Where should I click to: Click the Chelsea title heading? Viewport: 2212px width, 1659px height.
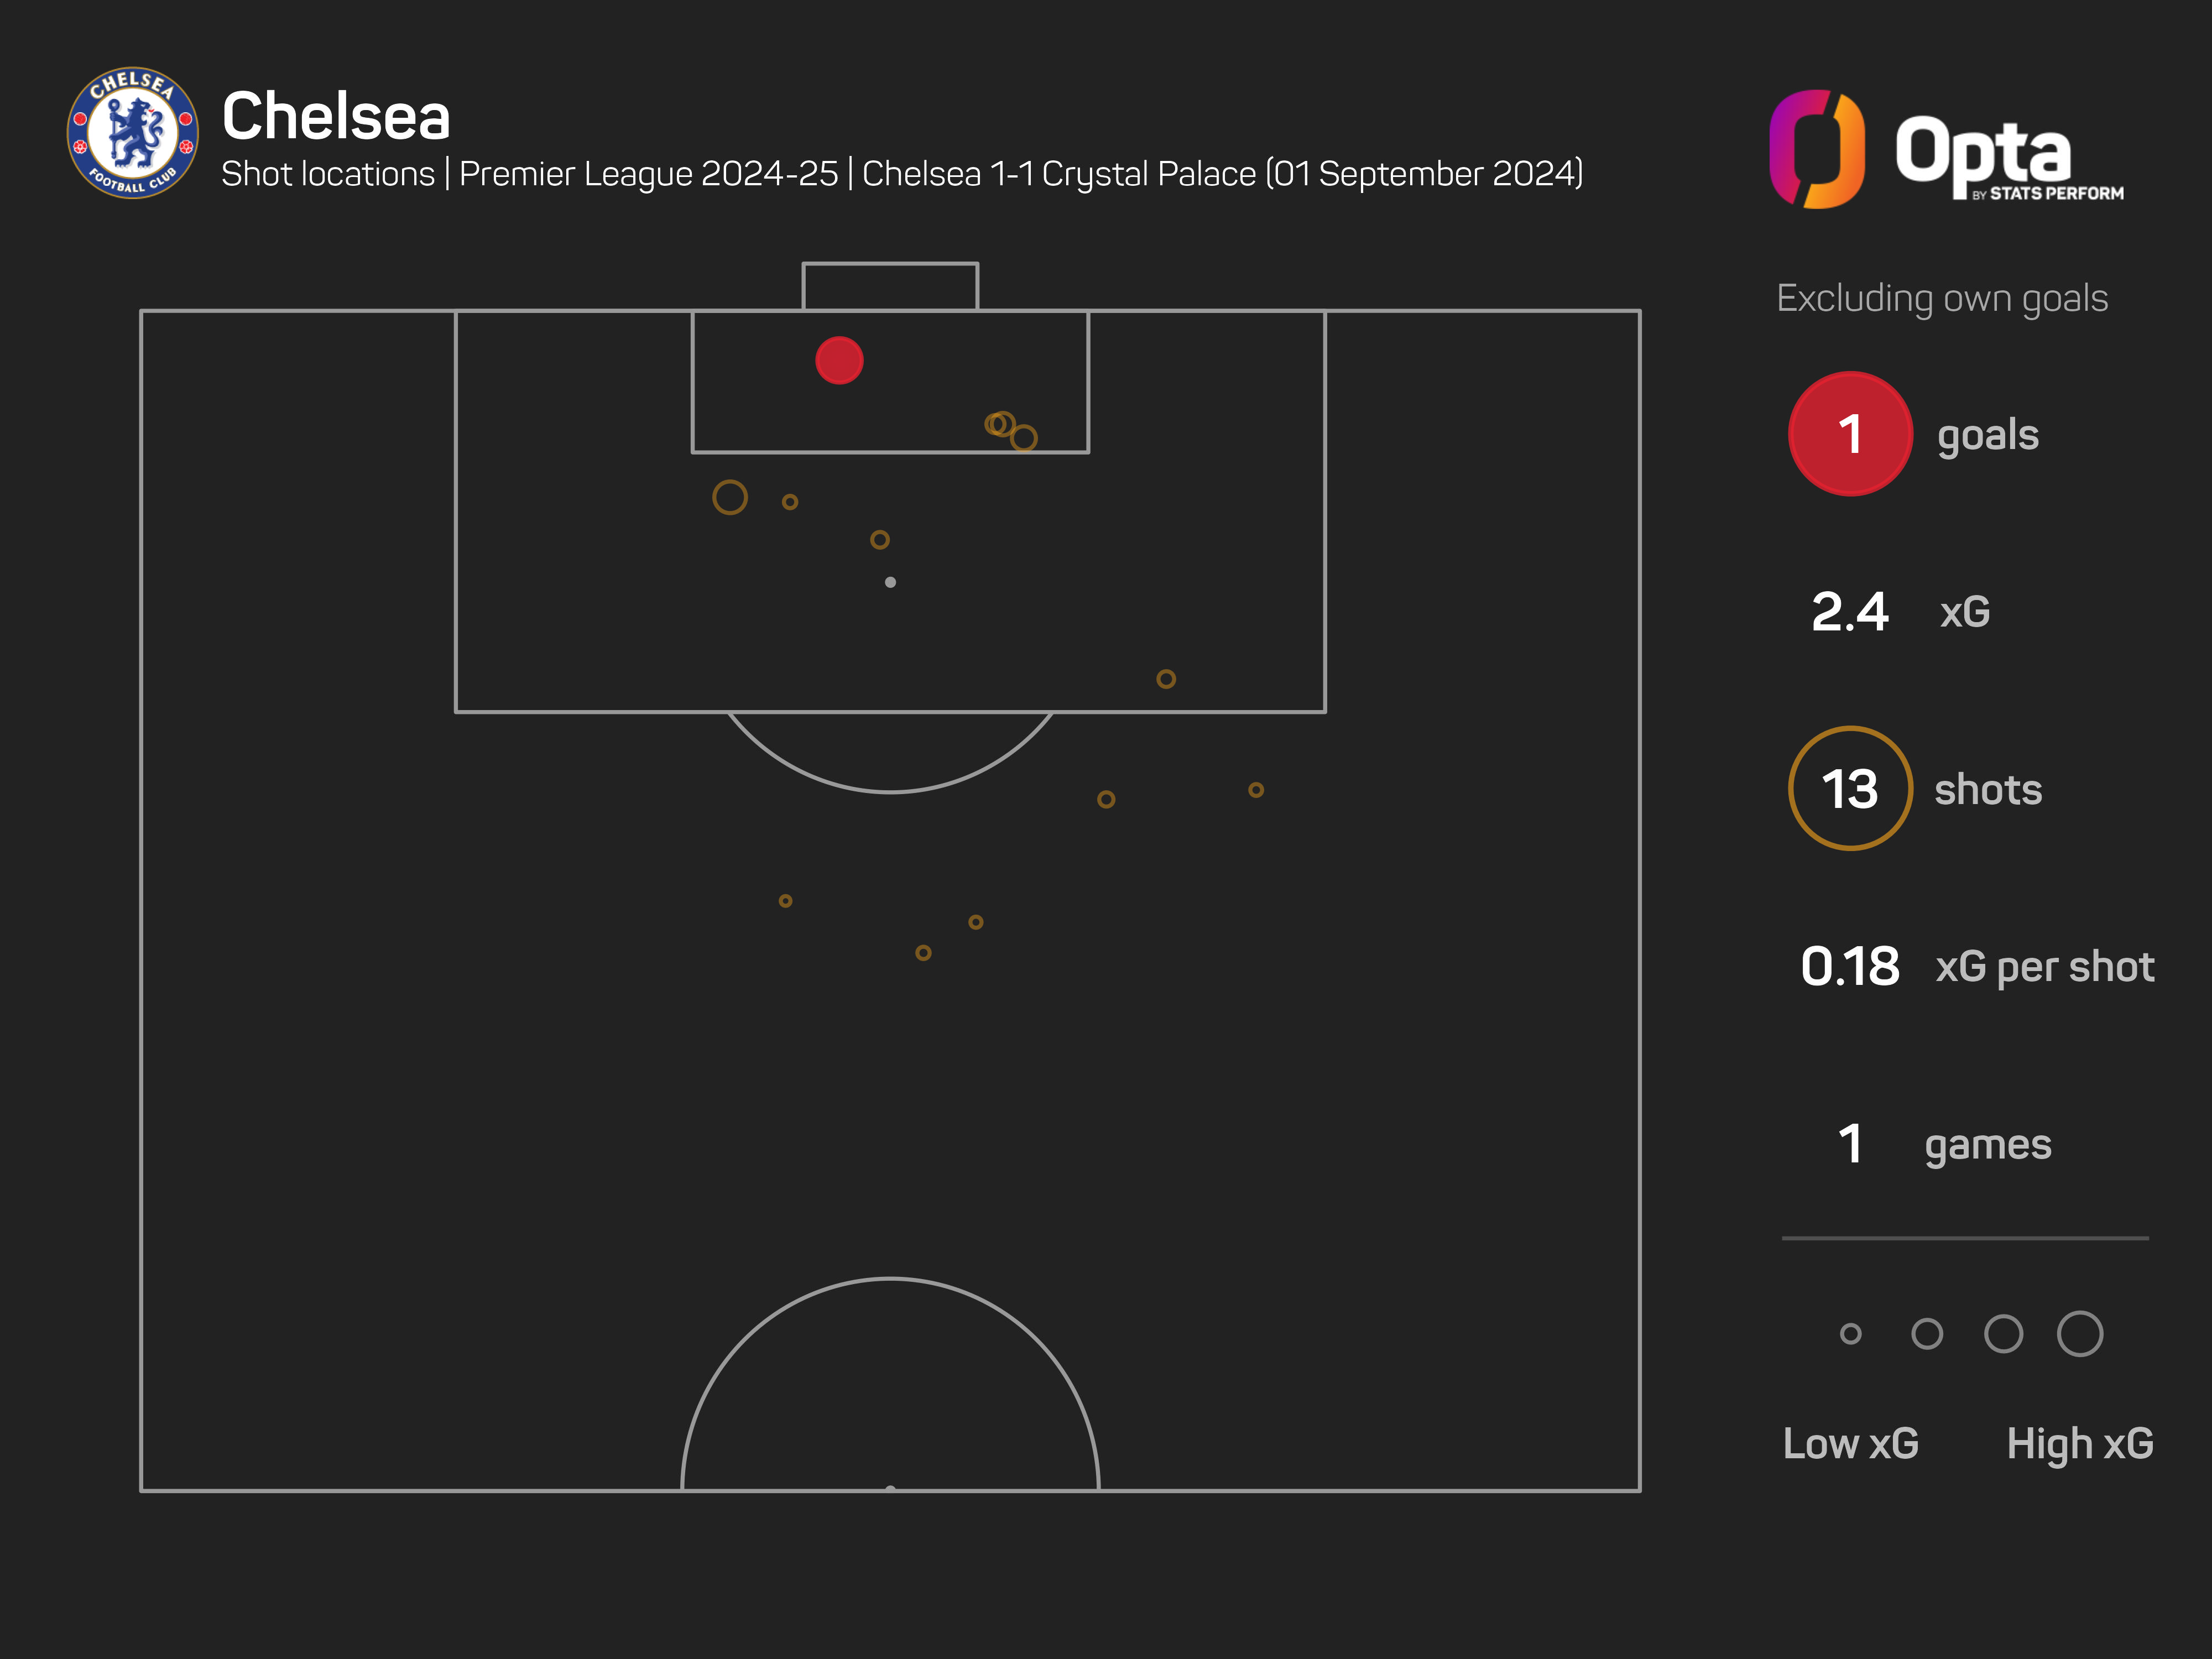336,116
